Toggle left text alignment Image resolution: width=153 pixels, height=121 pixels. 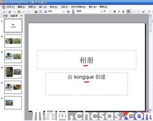[x=129, y=11]
